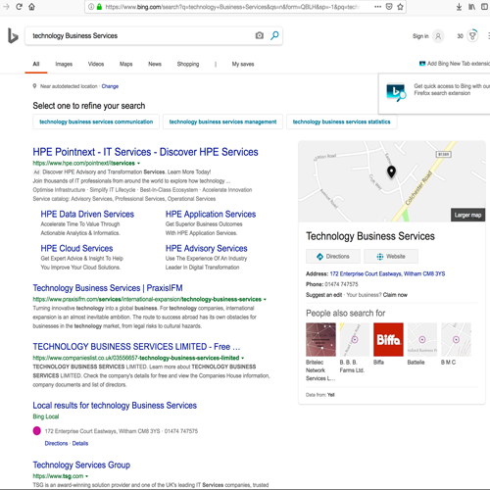Click the forward navigation arrow
The width and height of the screenshot is (490, 490).
point(6,7)
